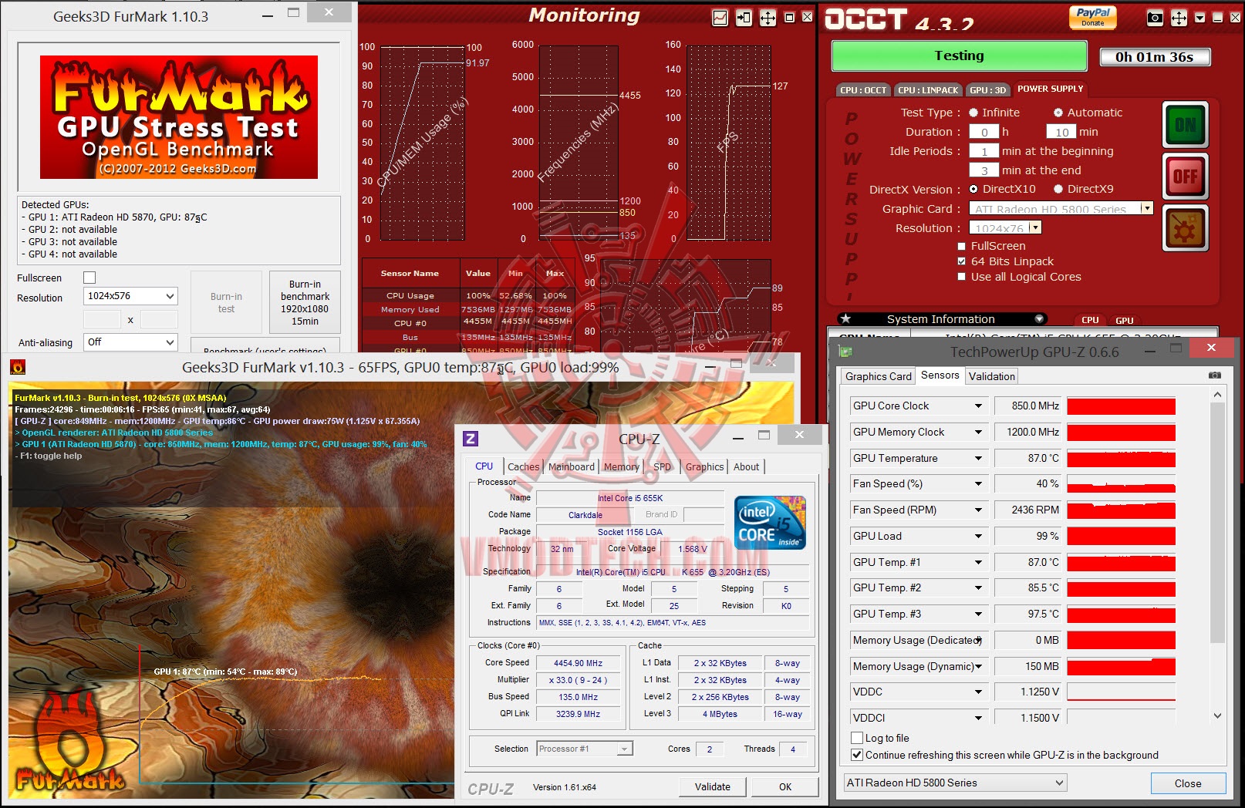Open the Anti-aliasing Off dropdown
This screenshot has width=1245, height=808.
[130, 342]
